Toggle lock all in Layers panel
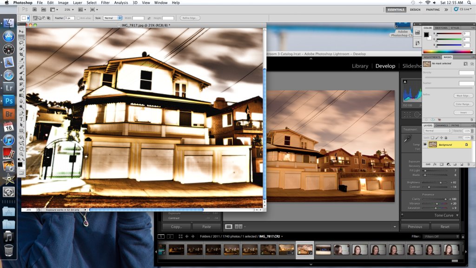This screenshot has width=476, height=268. 446,138
